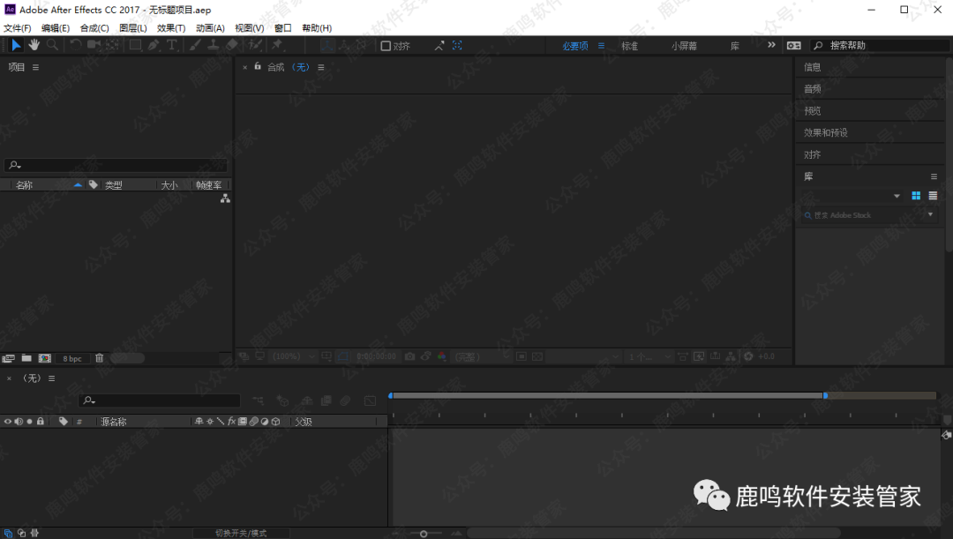Open the 项目 panel menu

[x=36, y=68]
